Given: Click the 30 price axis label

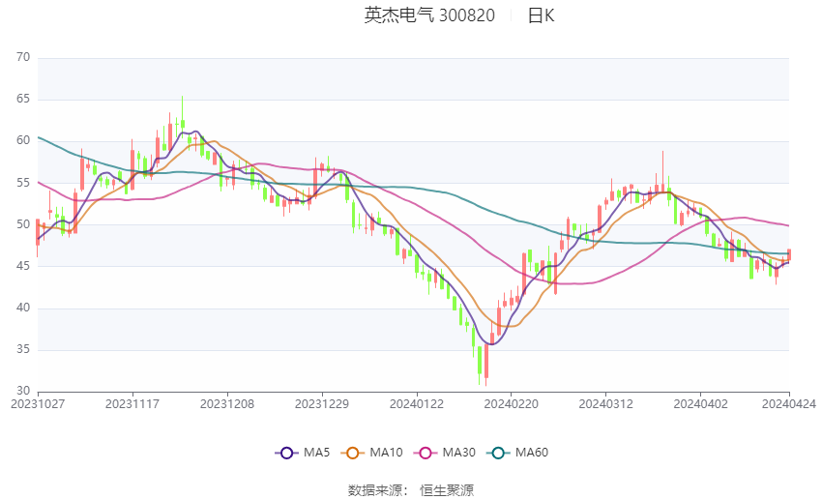Looking at the screenshot, I should tap(24, 392).
